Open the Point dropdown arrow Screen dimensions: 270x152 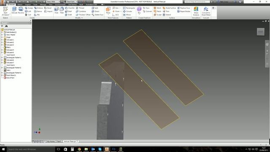(x=121, y=11)
